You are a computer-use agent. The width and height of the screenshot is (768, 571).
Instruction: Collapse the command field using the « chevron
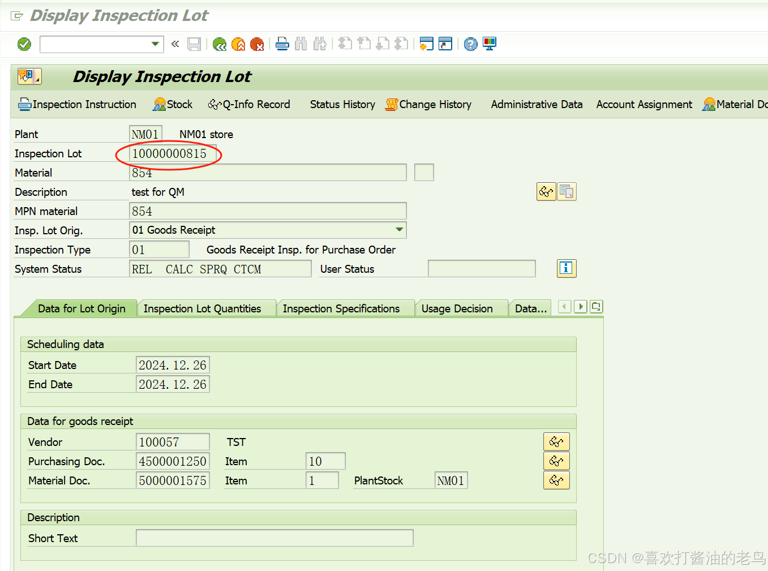(174, 44)
